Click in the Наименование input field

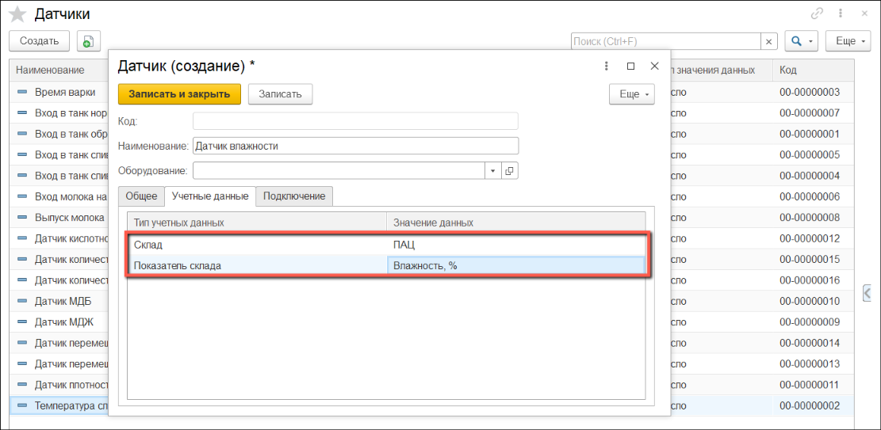pos(355,146)
